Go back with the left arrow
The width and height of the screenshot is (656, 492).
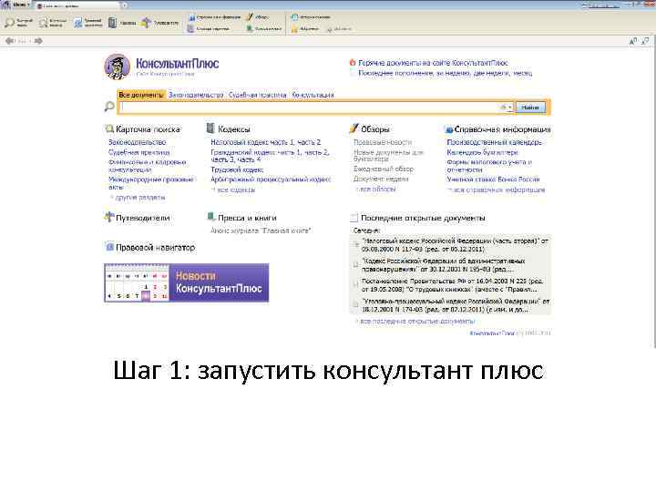coord(10,41)
